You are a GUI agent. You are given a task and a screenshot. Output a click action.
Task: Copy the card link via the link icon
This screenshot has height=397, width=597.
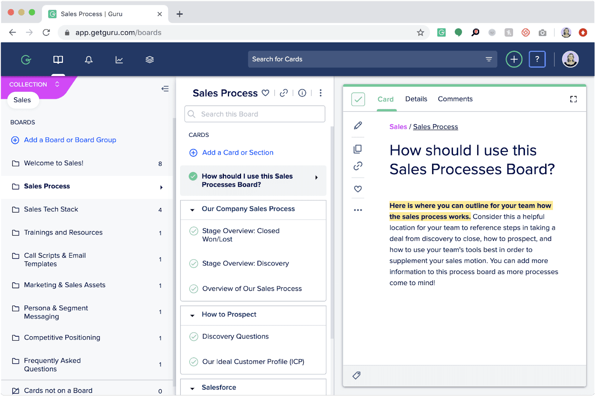[x=357, y=166]
